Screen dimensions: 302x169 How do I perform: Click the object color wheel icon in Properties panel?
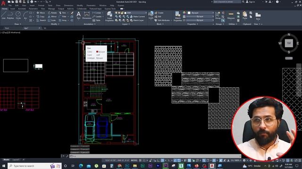point(184,13)
